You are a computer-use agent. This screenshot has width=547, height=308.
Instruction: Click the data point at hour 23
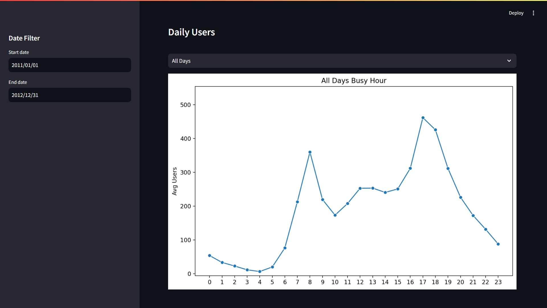tap(498, 244)
